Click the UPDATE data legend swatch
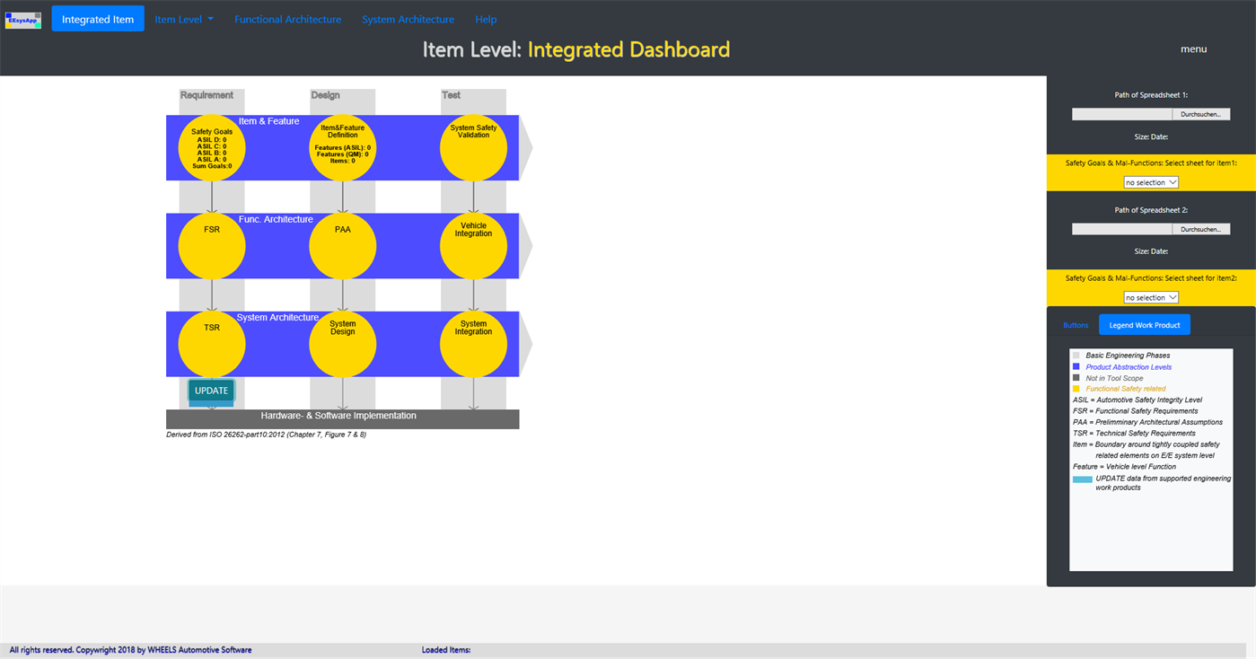 click(x=1083, y=479)
